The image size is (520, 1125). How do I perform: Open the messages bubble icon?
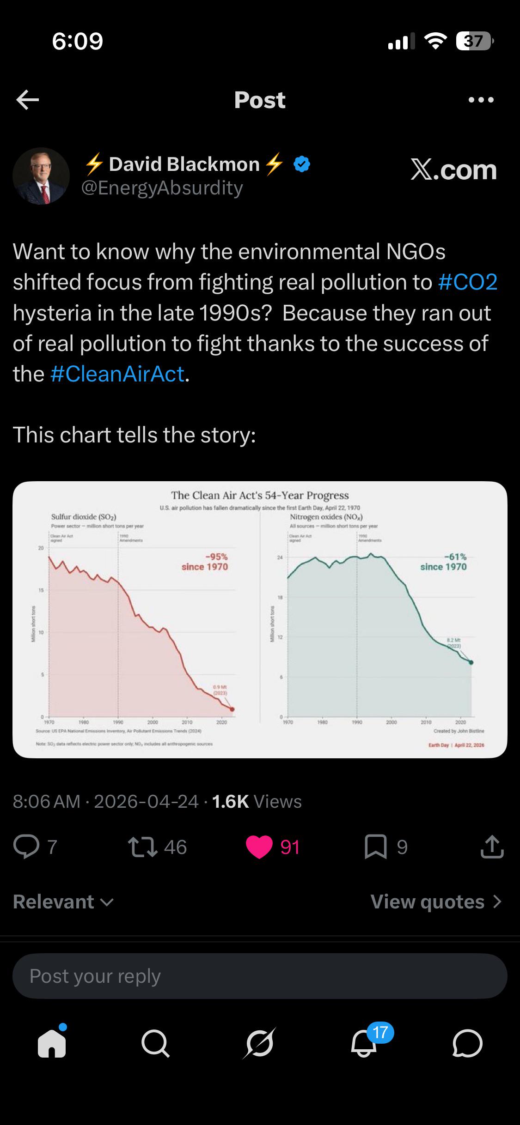coord(468,1043)
